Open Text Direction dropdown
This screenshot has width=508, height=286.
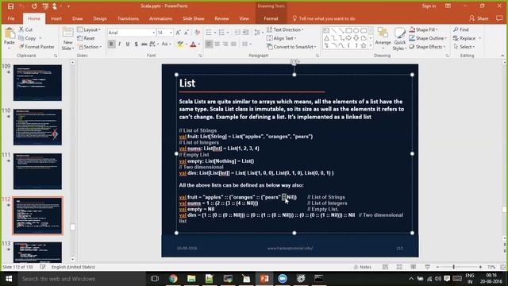[286, 29]
